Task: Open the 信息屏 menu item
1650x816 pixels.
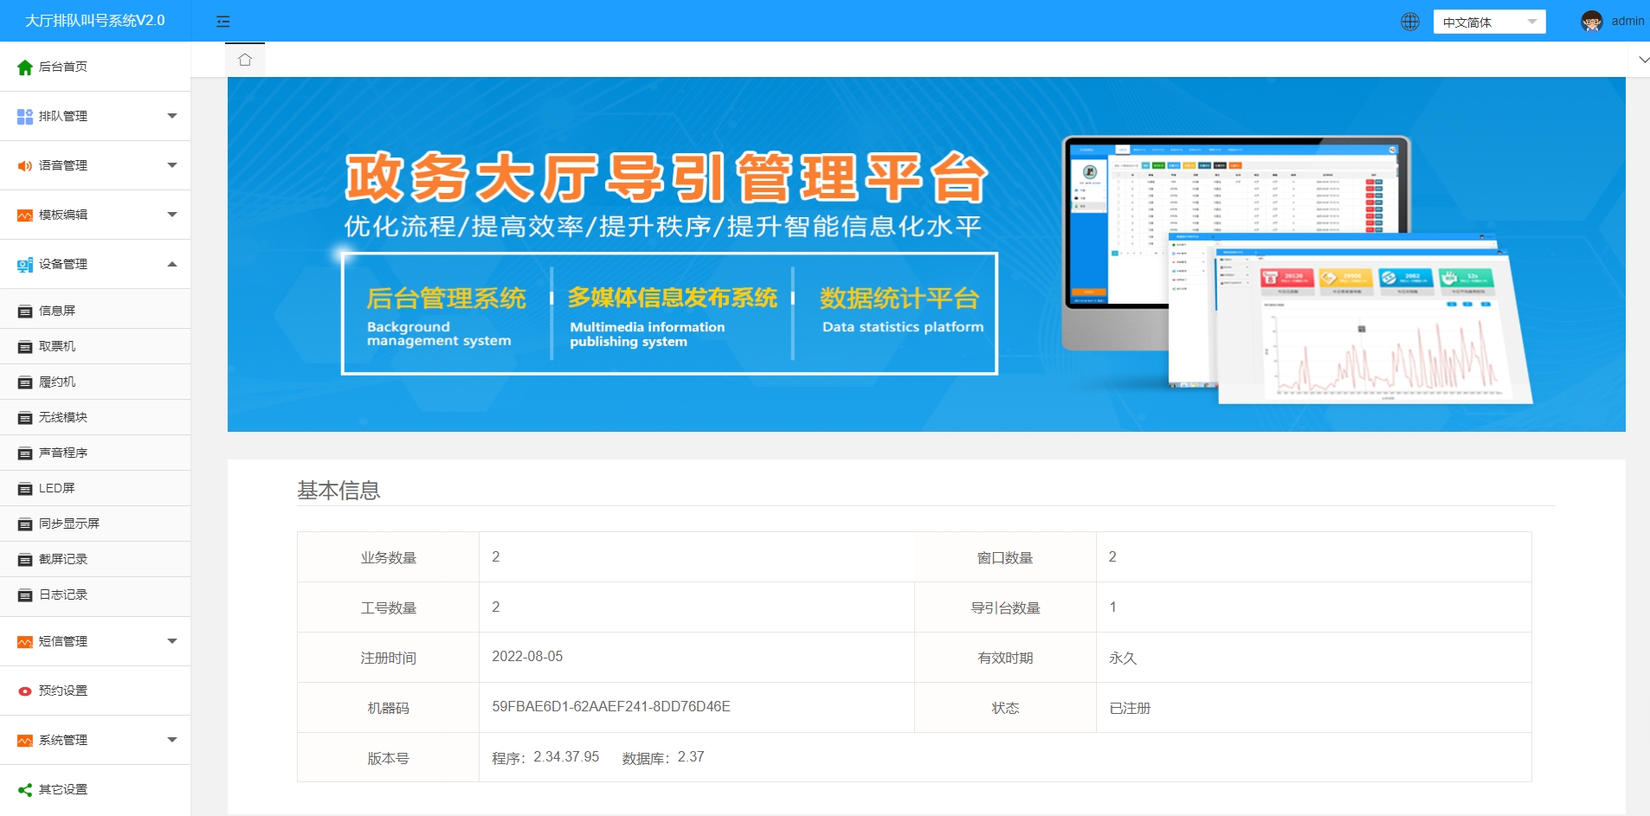Action: pos(57,311)
